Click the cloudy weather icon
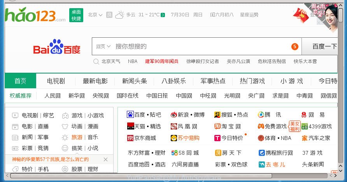347x182 pixels. coord(119,15)
